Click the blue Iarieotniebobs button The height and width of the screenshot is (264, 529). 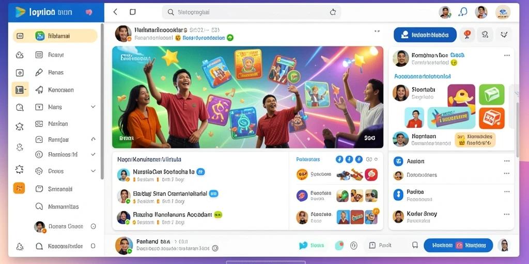[425, 35]
